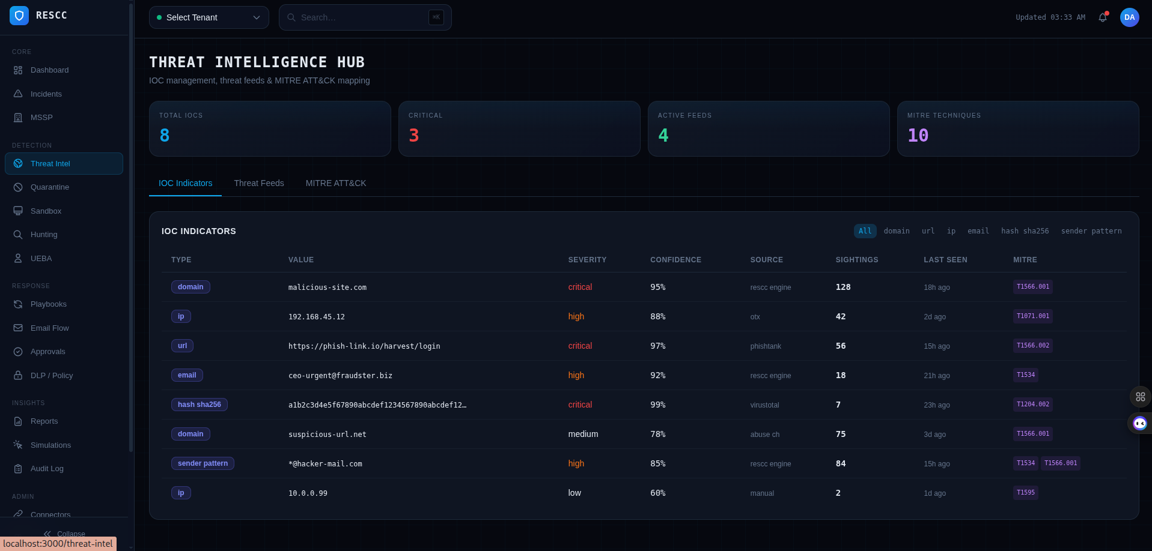Click the Search input field
The height and width of the screenshot is (551, 1152).
pyautogui.click(x=361, y=17)
